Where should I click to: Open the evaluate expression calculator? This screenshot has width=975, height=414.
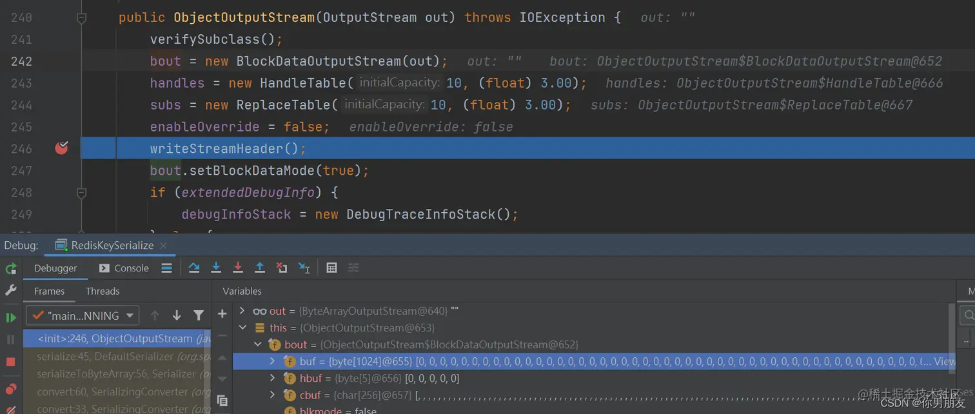pos(331,268)
